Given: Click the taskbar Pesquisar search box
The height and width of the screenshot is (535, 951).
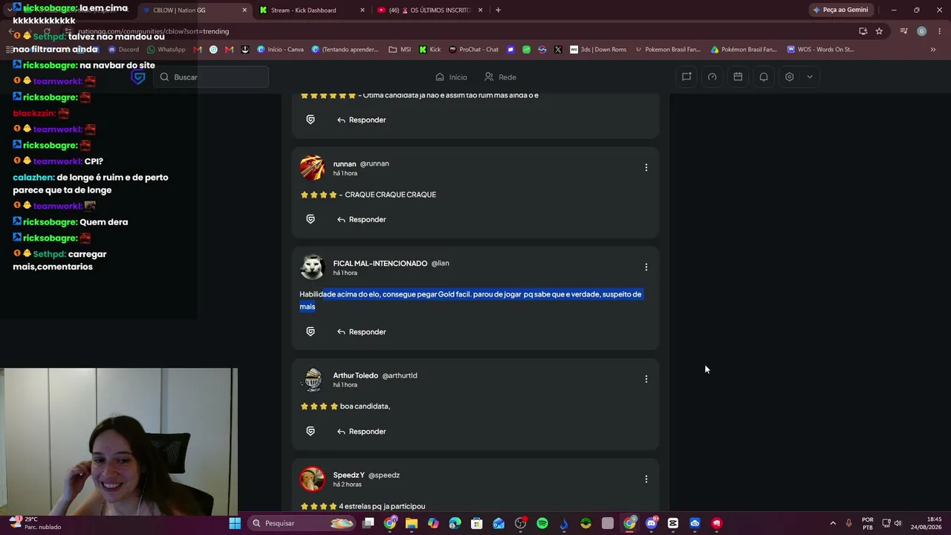Looking at the screenshot, I should tap(302, 523).
